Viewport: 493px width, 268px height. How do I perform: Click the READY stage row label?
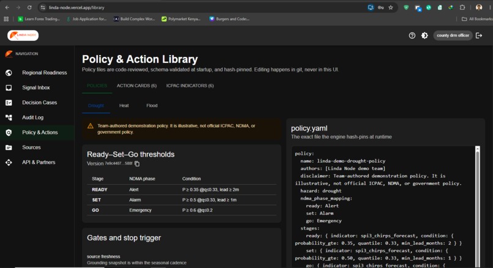100,190
